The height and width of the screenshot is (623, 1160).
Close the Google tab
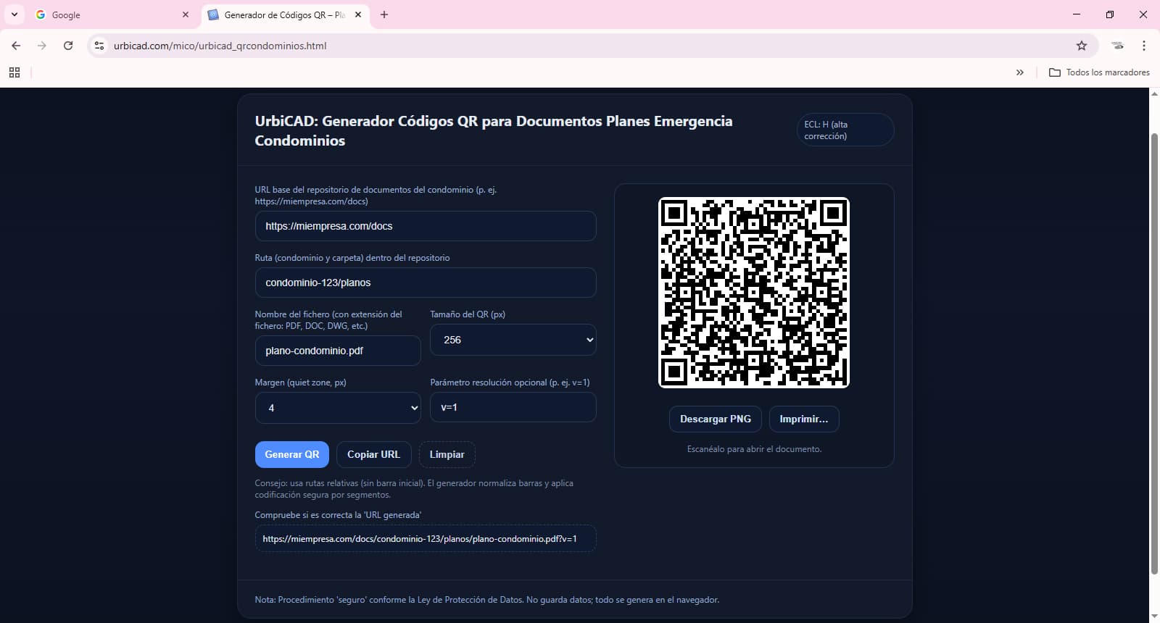coord(186,14)
